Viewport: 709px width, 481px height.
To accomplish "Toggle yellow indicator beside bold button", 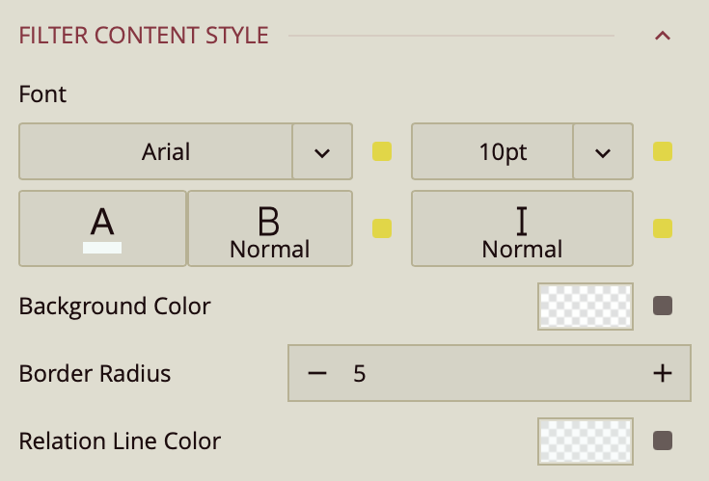I will click(x=382, y=228).
